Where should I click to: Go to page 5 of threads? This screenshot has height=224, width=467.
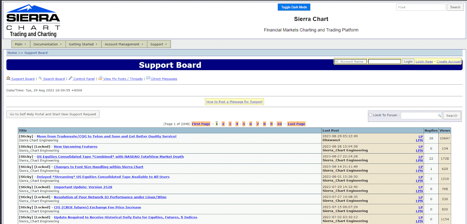[x=244, y=124]
